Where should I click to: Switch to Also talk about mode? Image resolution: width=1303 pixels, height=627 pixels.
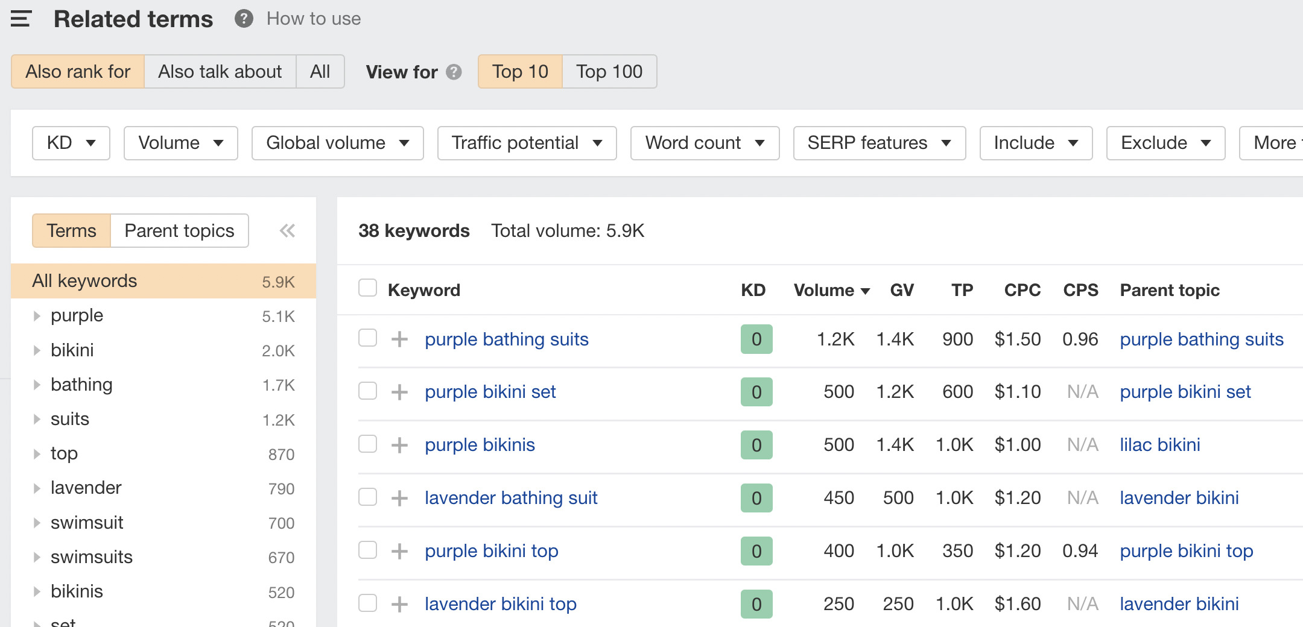pyautogui.click(x=220, y=71)
